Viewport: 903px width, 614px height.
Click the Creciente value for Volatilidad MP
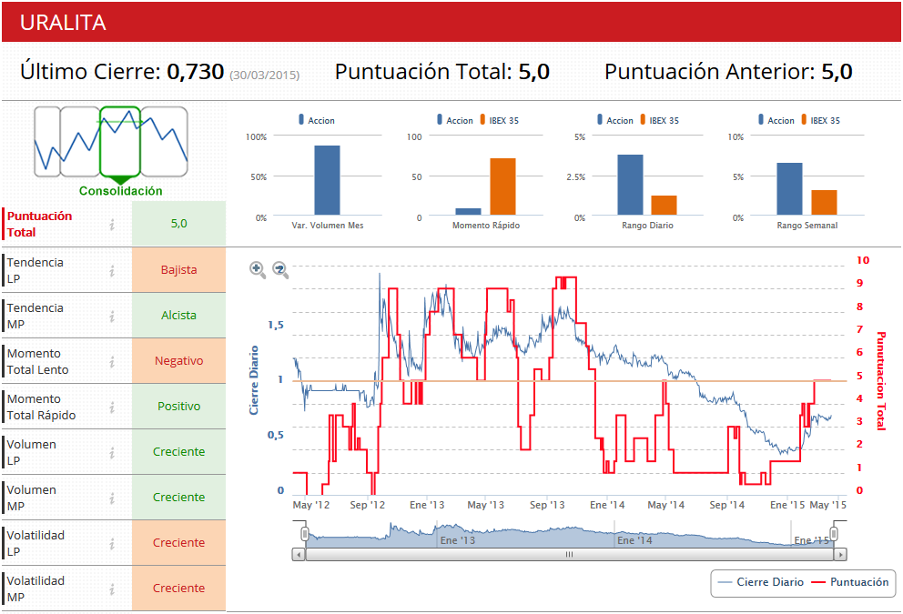click(178, 589)
